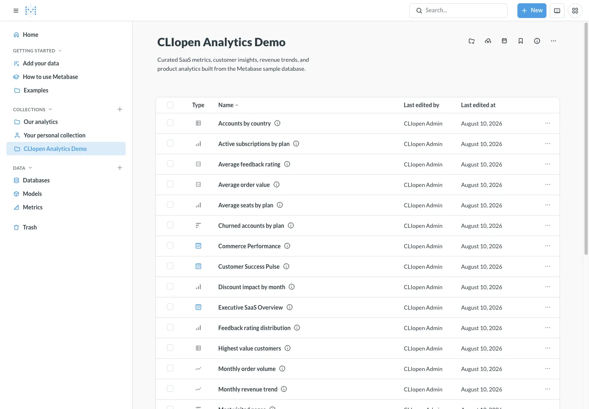Open Add your data in sidebar

pyautogui.click(x=66, y=63)
